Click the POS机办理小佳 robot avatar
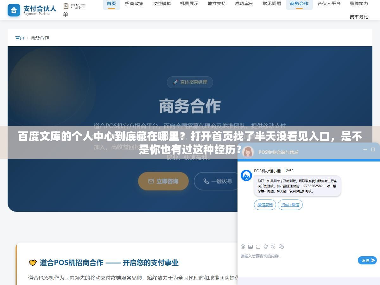380x285 pixels. click(246, 175)
